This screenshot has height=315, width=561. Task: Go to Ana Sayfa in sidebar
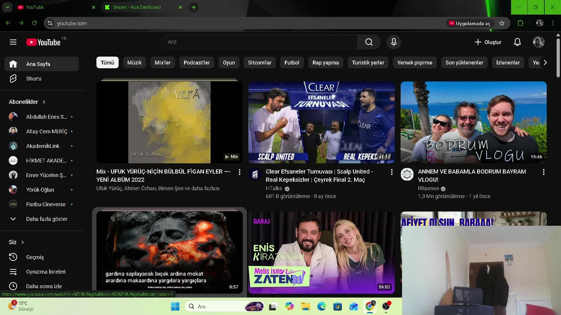pos(42,64)
